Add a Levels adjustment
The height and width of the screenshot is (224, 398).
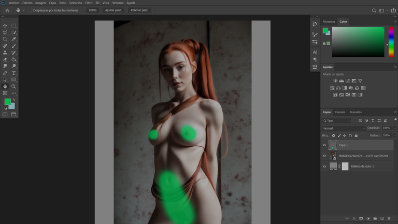(x=342, y=81)
